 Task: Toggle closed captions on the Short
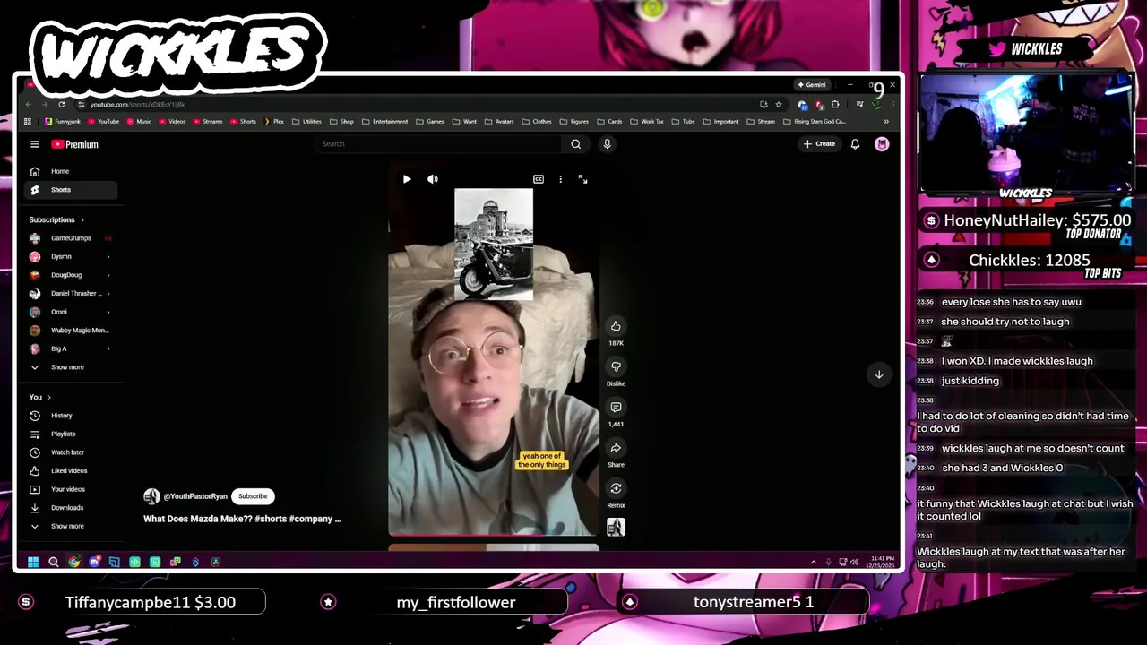[539, 179]
